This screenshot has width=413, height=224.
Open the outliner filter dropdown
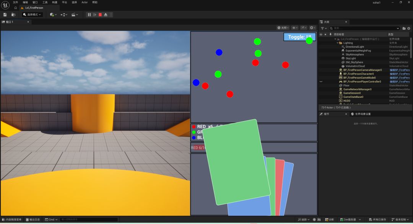[324, 28]
